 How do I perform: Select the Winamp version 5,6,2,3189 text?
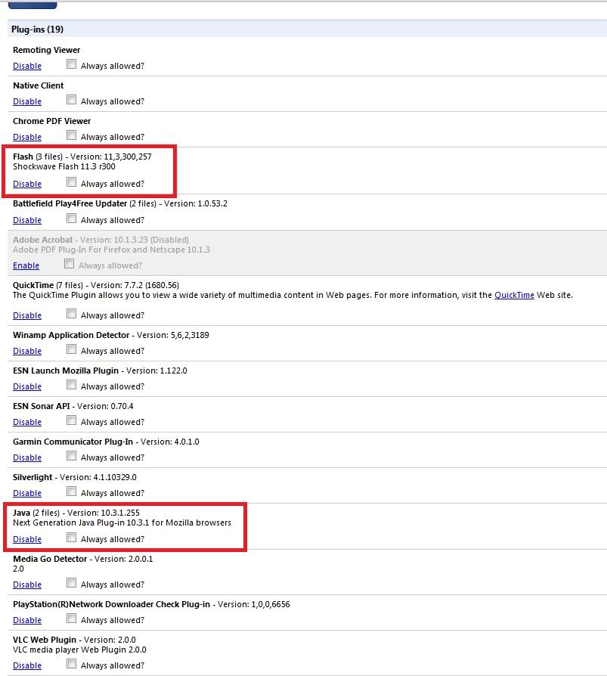click(x=173, y=335)
